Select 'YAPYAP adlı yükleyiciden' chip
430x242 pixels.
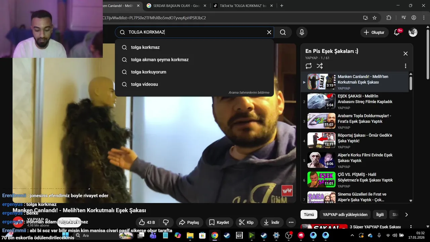point(345,214)
